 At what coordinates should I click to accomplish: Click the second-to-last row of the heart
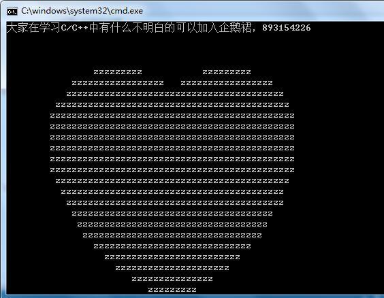pyautogui.click(x=172, y=279)
